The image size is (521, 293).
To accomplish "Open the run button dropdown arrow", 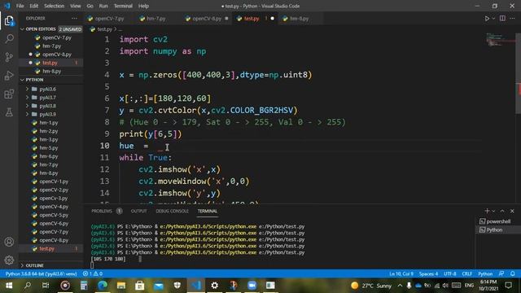I will click(493, 19).
